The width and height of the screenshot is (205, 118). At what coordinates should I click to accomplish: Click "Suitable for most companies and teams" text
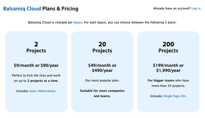[x=102, y=93]
